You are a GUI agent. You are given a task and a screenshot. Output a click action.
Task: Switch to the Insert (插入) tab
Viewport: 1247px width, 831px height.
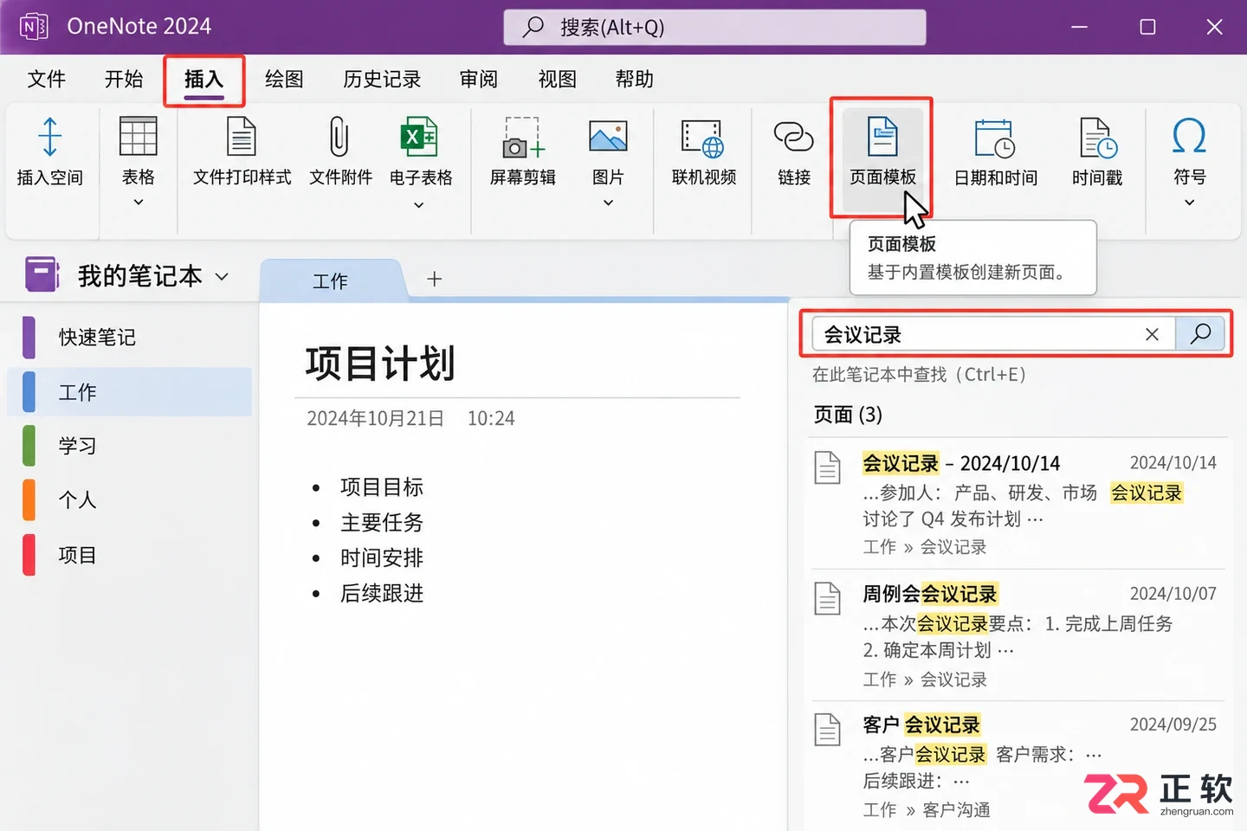point(204,79)
